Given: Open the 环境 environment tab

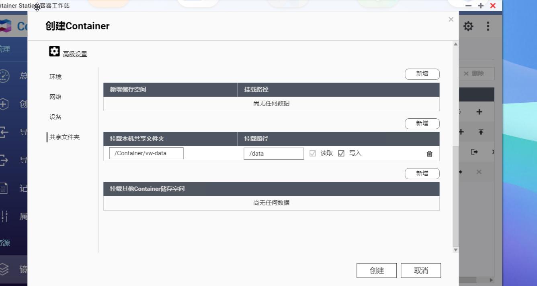Looking at the screenshot, I should pyautogui.click(x=55, y=77).
